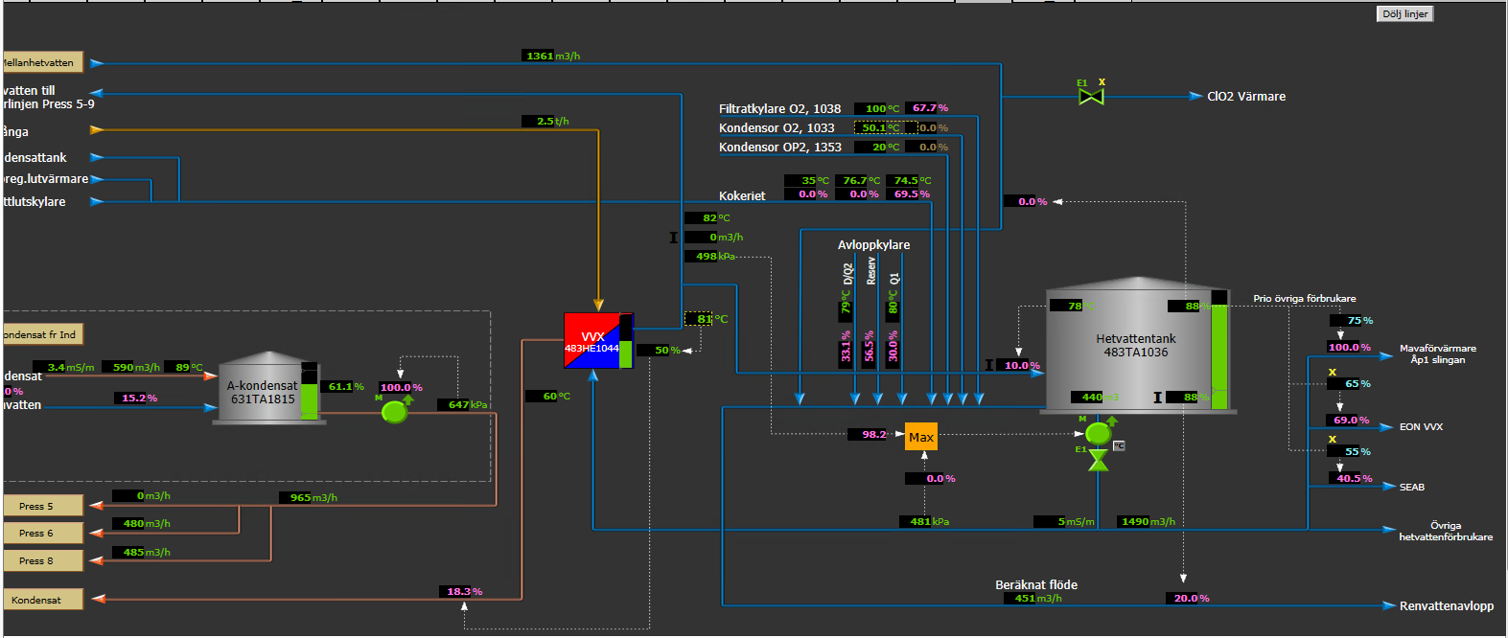Open the A-kondensat pump symbol
Image resolution: width=1508 pixels, height=638 pixels.
[394, 412]
